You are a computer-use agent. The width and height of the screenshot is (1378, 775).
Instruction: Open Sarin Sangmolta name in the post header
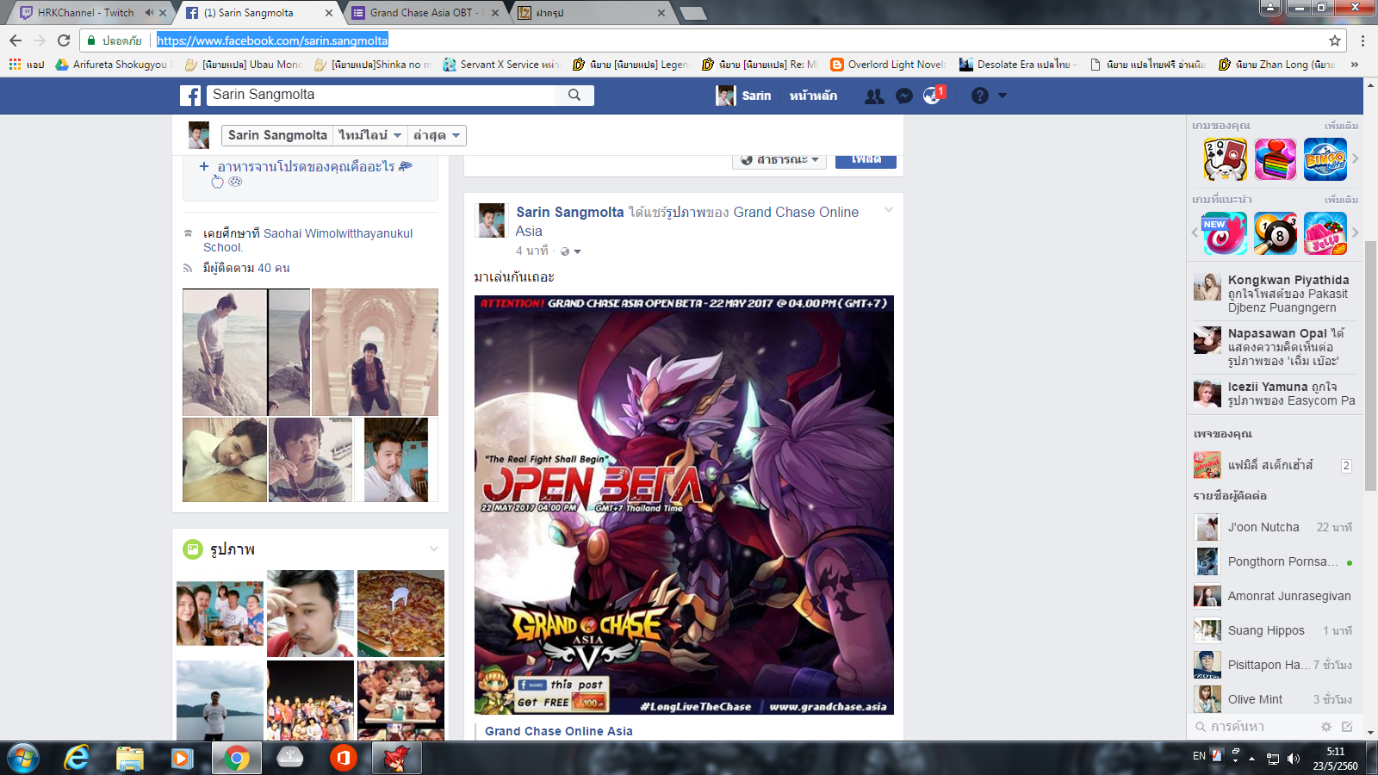point(570,212)
